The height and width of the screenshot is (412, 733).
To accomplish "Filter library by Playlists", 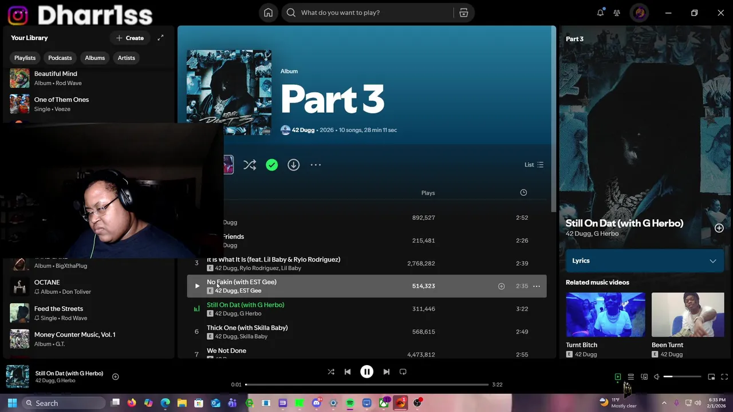I will 25,58.
